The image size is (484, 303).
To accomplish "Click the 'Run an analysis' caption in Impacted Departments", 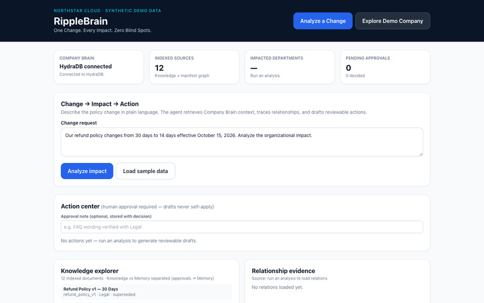I will pos(265,75).
